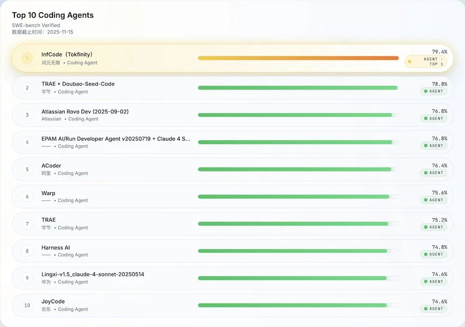Viewport: 465px width, 327px height.
Task: Click 阿里 Coding Agent subtitle under ACoder
Action: [x=65, y=173]
